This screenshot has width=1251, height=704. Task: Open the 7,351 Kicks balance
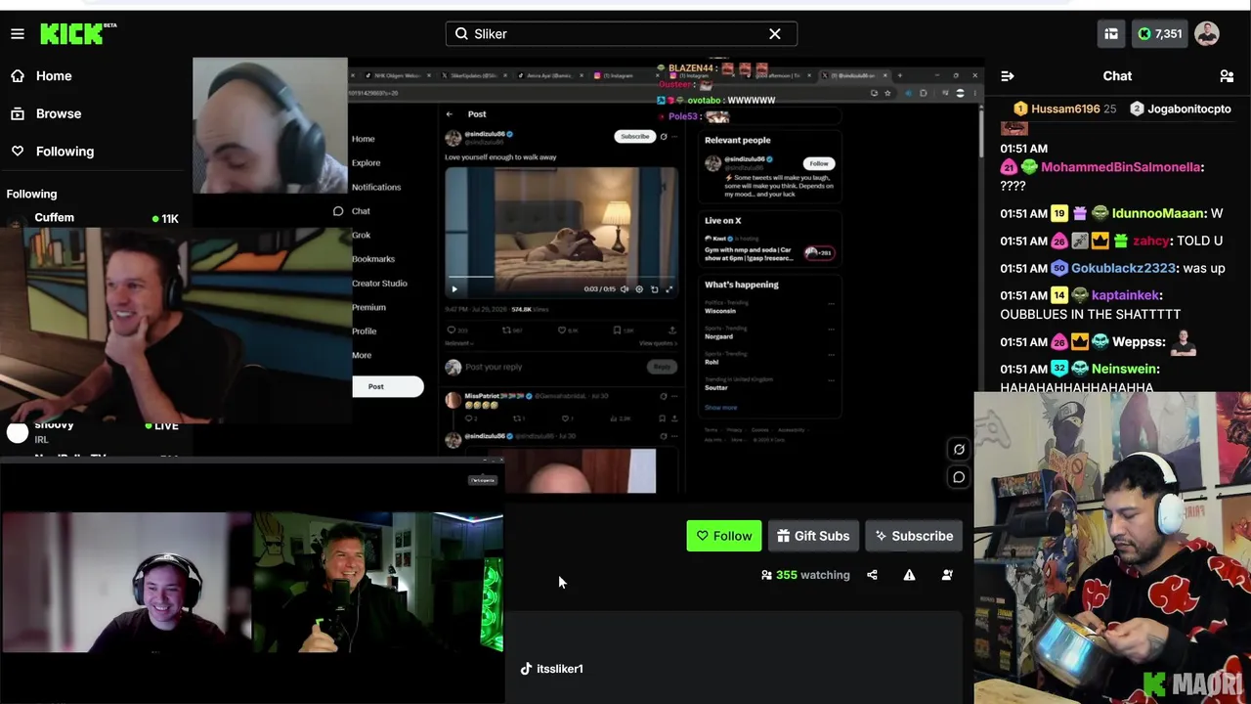(1159, 34)
